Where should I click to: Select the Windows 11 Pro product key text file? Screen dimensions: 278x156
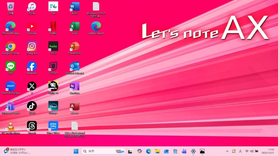96,7
